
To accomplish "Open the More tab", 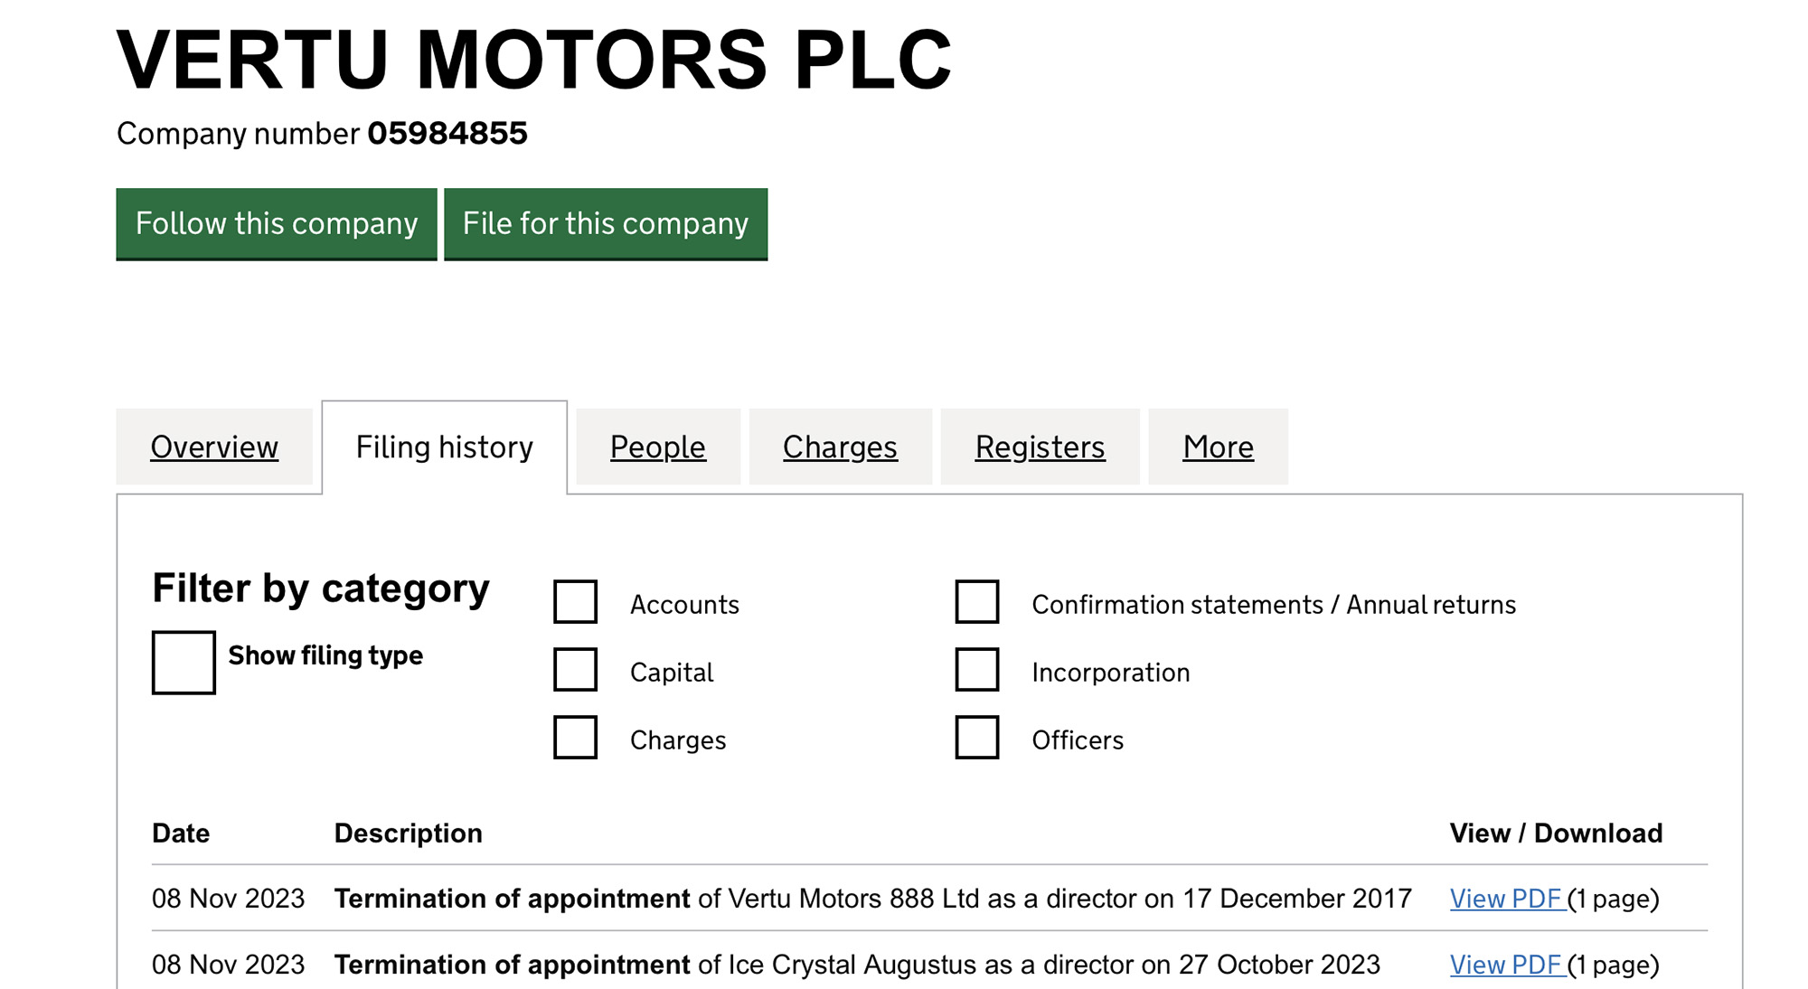I will [x=1218, y=447].
